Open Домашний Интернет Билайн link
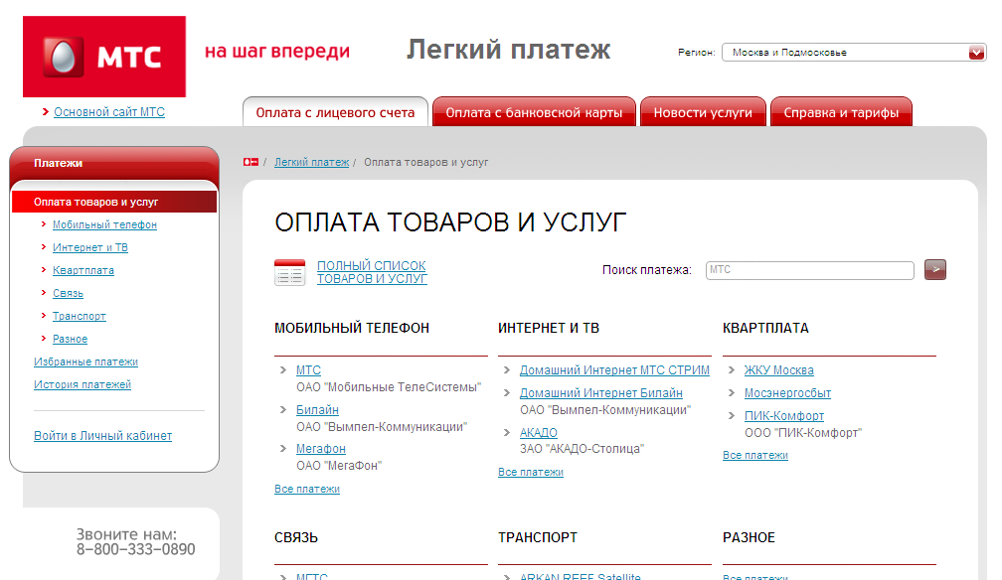Image resolution: width=1002 pixels, height=580 pixels. 600,393
